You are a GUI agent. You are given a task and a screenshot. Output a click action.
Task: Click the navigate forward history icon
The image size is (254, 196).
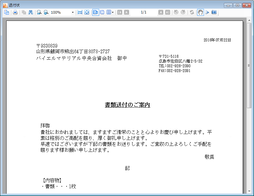point(183,12)
